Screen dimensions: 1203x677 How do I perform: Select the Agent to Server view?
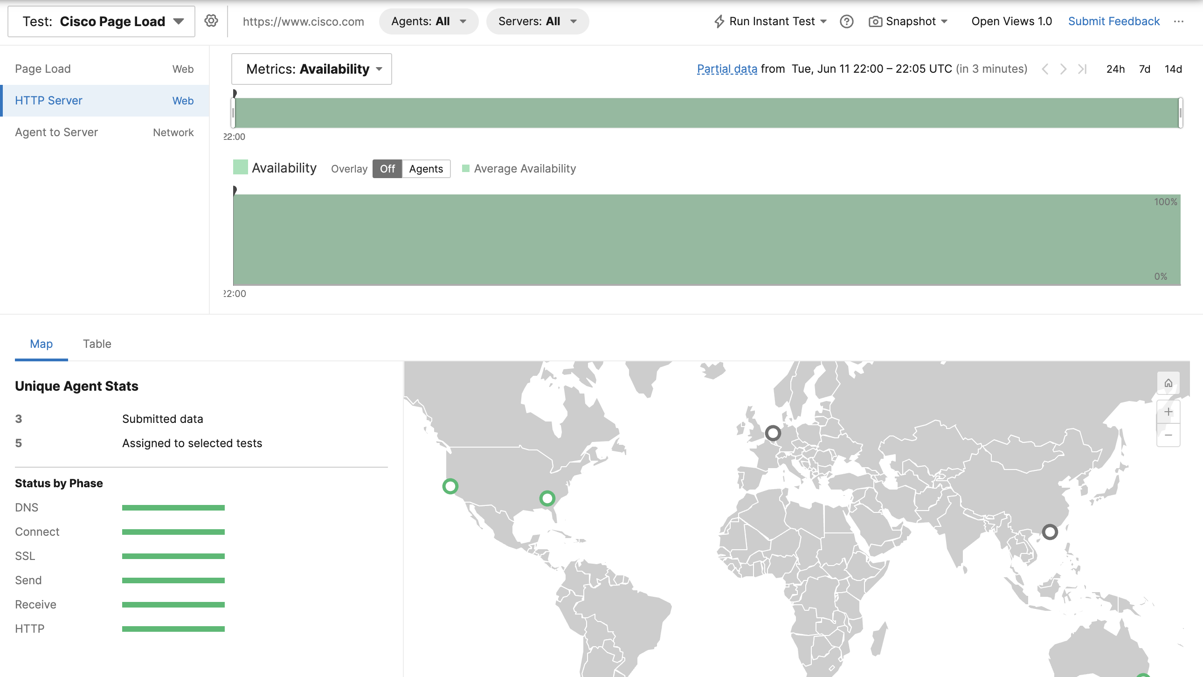56,132
